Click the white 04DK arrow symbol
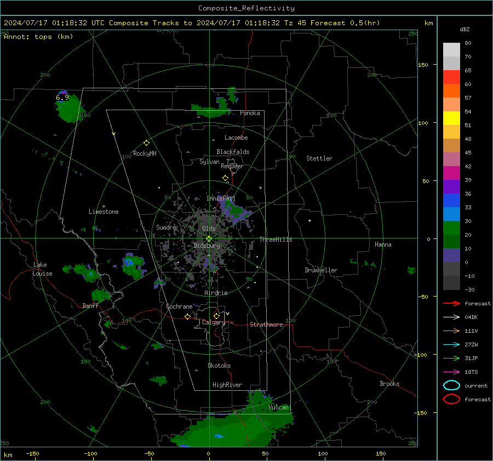The width and height of the screenshot is (493, 461). click(451, 317)
